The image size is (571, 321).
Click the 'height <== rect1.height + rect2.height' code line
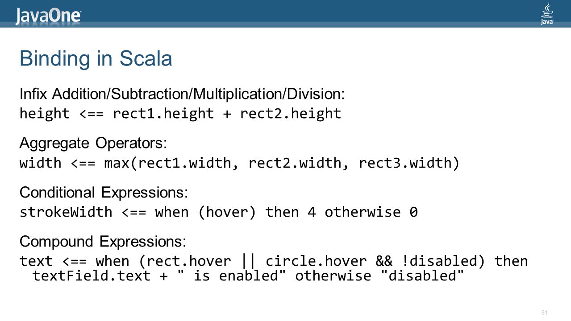180,114
